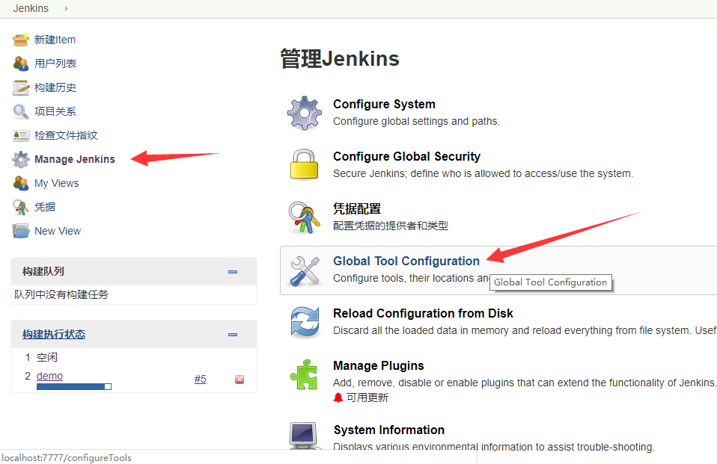Click 'Configure global settings and paths.' description

(x=417, y=122)
